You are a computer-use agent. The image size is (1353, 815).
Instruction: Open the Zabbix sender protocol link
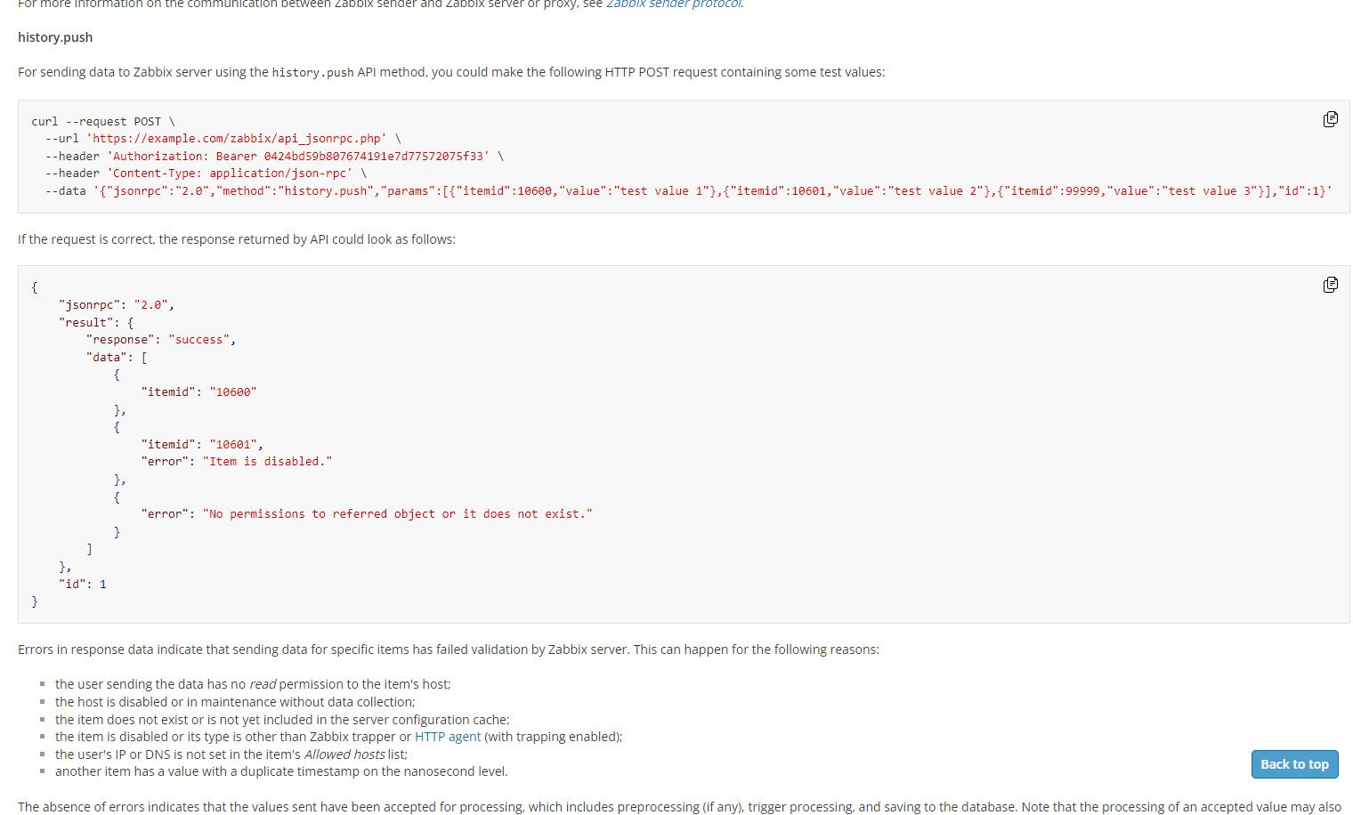[x=674, y=4]
